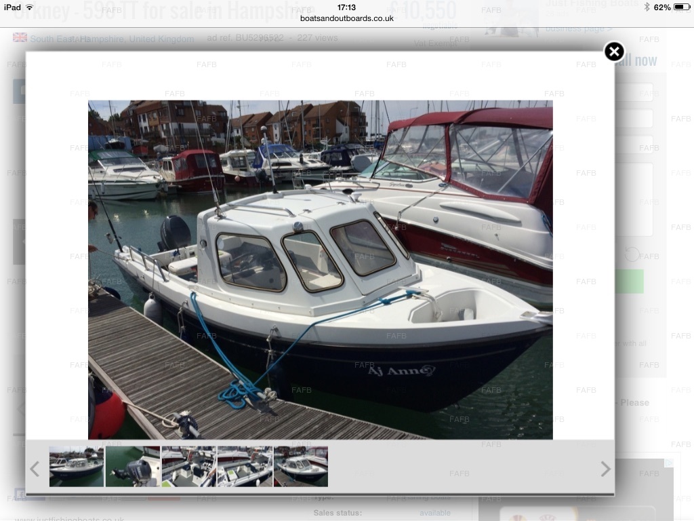Tap the boatsandoutboards.co.uk address bar
This screenshot has width=694, height=521.
point(346,18)
